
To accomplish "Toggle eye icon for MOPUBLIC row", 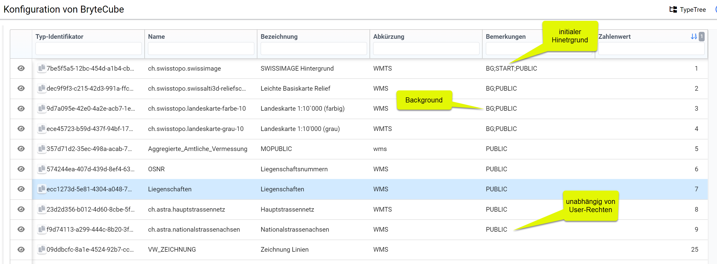I will pos(21,149).
